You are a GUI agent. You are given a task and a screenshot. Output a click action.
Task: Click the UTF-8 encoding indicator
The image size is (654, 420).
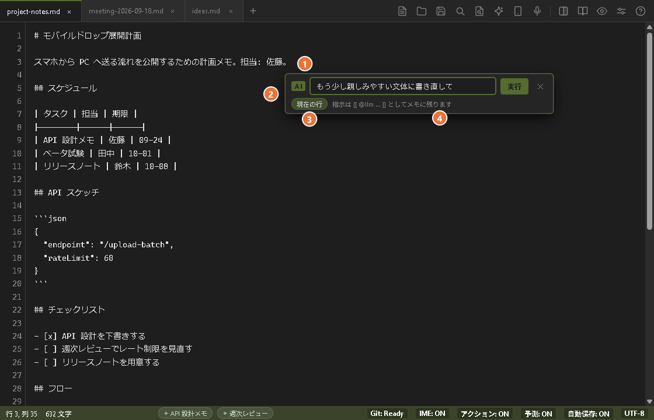tap(634, 414)
